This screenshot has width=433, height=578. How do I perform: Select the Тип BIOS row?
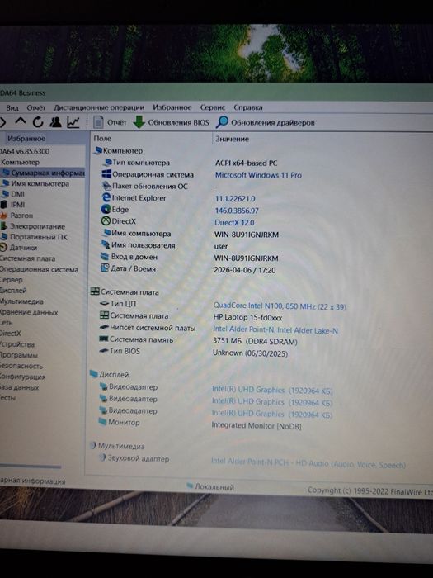(x=193, y=352)
